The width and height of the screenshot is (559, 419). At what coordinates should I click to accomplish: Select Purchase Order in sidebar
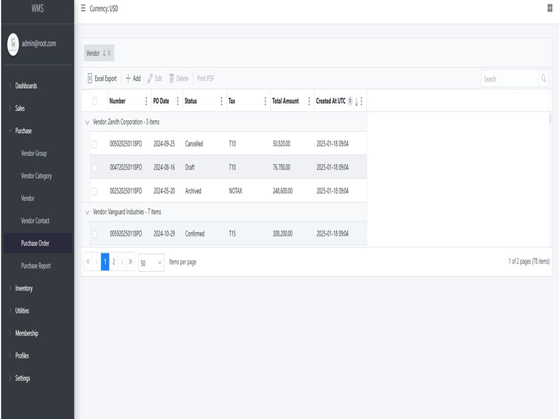coord(37,243)
